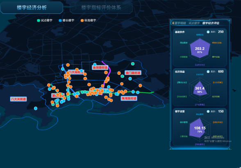The width and height of the screenshot is (241, 168).
Task: Open the 楼宇经济评估 panel tab
Action: [211, 23]
